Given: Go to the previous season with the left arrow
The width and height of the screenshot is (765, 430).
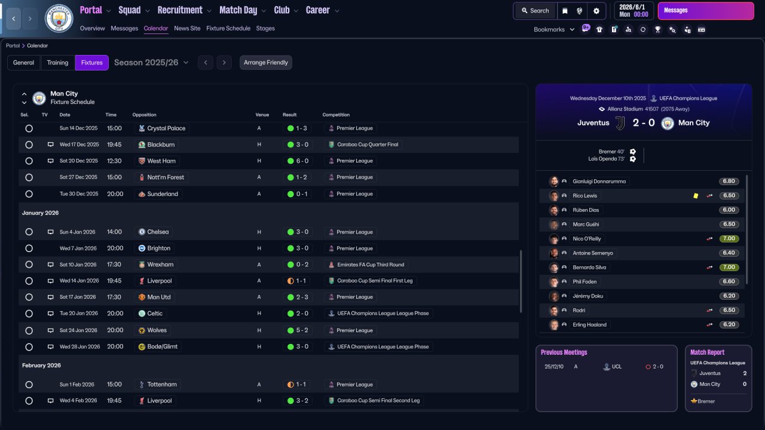Looking at the screenshot, I should point(206,63).
